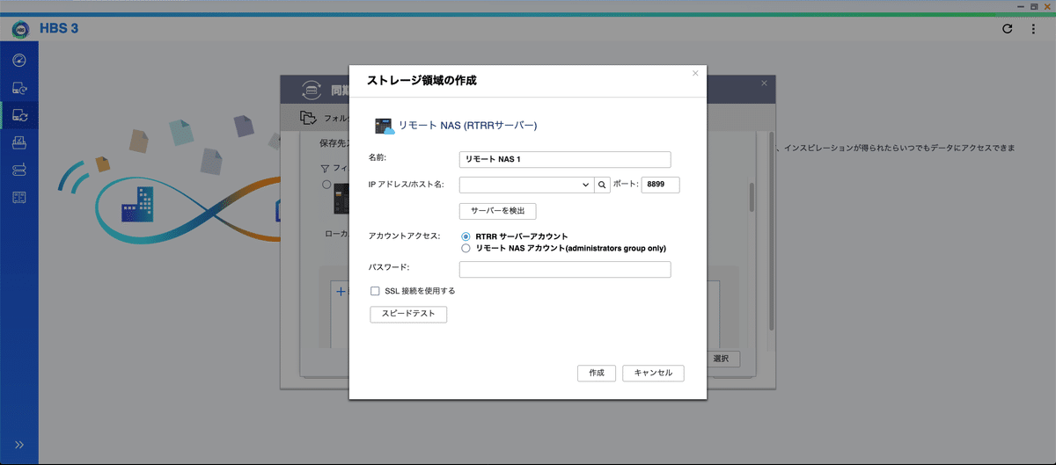Click the 作成 button
Viewport: 1056px width, 465px height.
[597, 373]
